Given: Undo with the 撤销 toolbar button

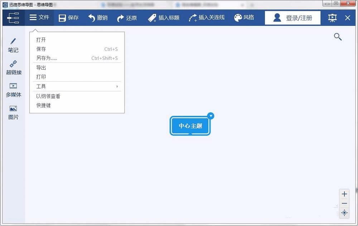Looking at the screenshot, I should [98, 18].
